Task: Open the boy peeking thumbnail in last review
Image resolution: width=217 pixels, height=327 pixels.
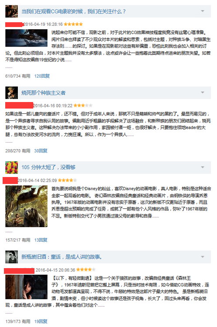Action: click(26, 287)
